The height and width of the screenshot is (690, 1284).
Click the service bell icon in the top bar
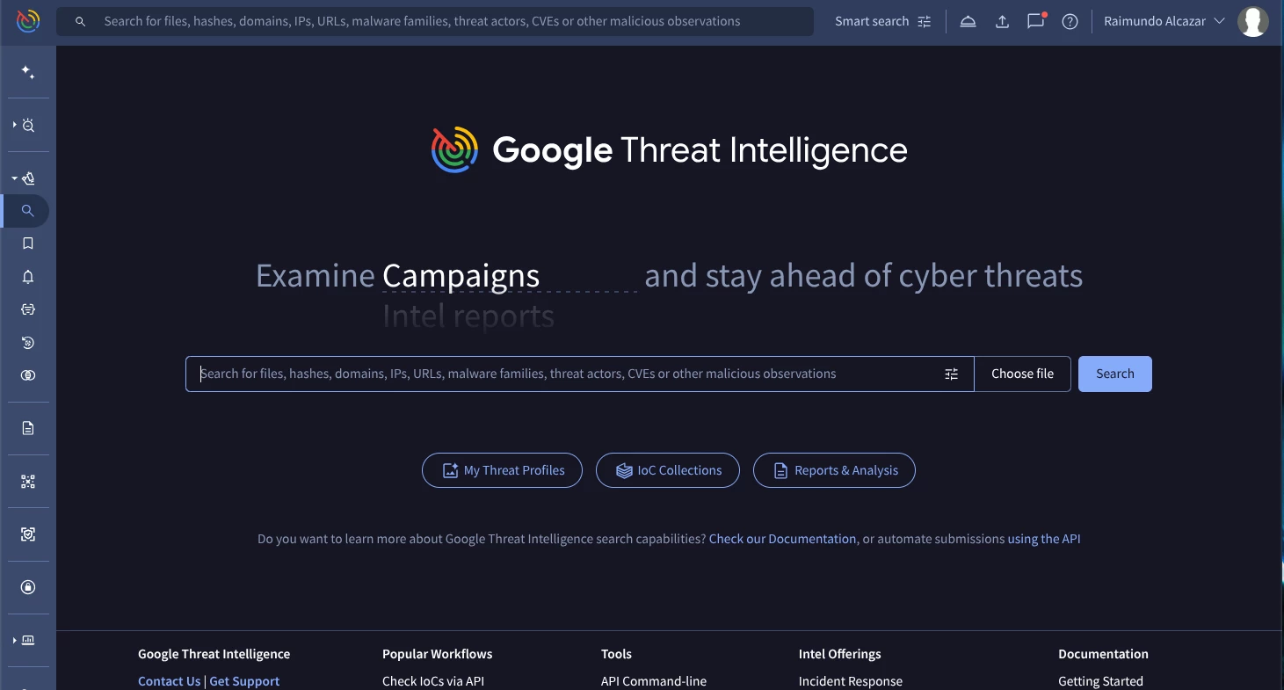[968, 21]
